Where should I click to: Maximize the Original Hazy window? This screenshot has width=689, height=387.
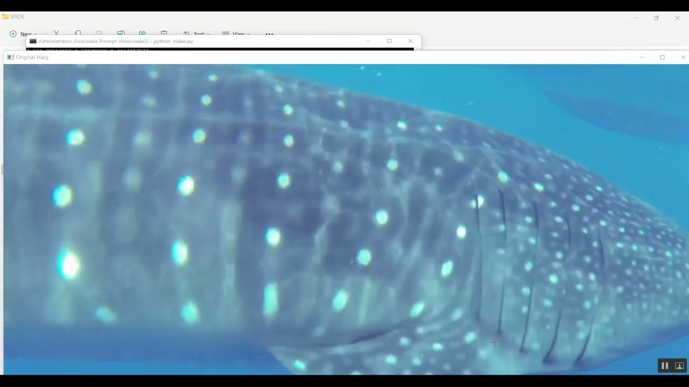point(663,57)
